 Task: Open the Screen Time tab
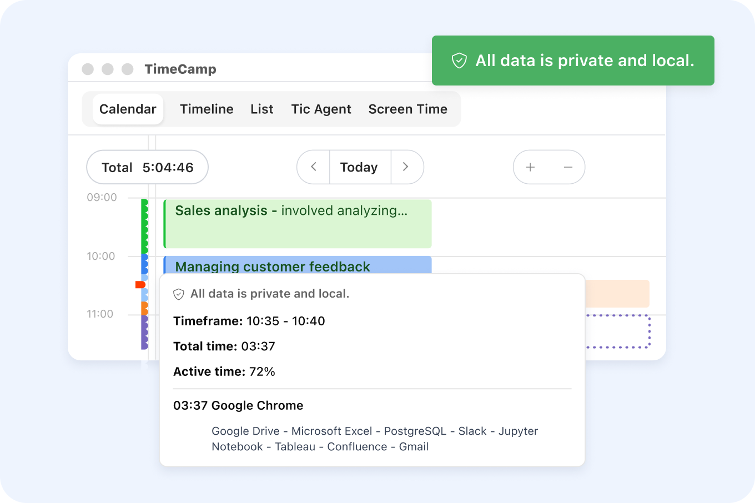pyautogui.click(x=408, y=109)
